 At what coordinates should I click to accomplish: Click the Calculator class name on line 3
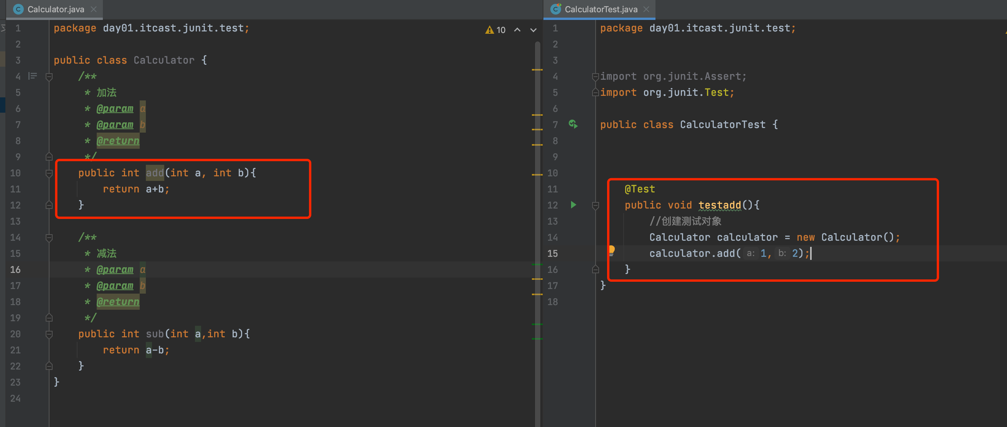(x=164, y=60)
